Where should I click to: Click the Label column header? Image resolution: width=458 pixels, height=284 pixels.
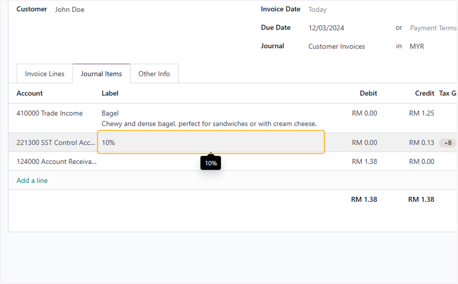(110, 93)
